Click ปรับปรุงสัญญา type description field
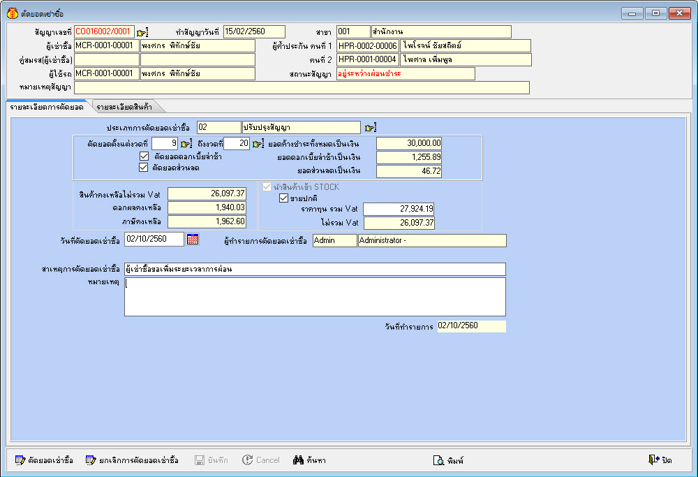The image size is (698, 477). click(x=301, y=127)
